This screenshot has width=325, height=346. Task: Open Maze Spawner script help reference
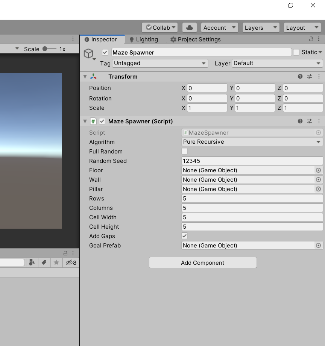tap(300, 121)
